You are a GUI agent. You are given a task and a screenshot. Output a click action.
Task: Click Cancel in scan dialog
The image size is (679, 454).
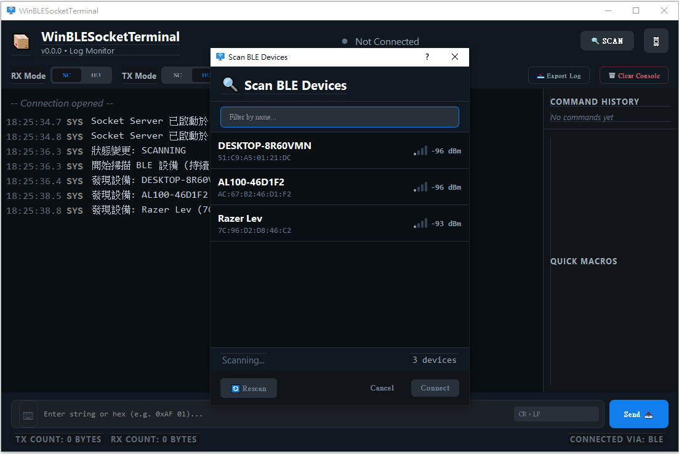point(382,388)
